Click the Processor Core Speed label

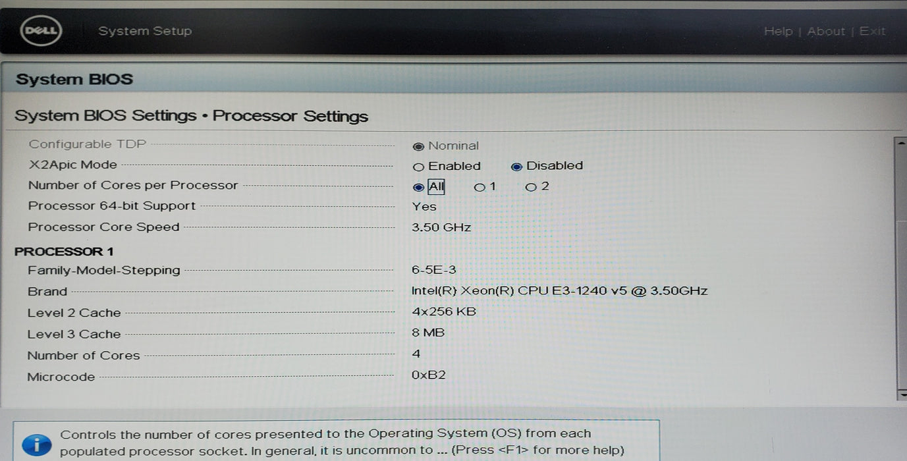(x=103, y=227)
